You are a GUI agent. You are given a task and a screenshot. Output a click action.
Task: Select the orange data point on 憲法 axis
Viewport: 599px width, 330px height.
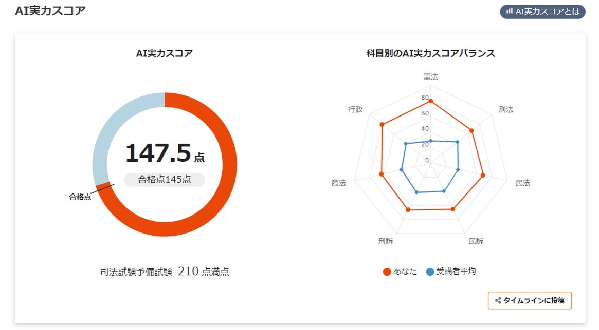[430, 101]
